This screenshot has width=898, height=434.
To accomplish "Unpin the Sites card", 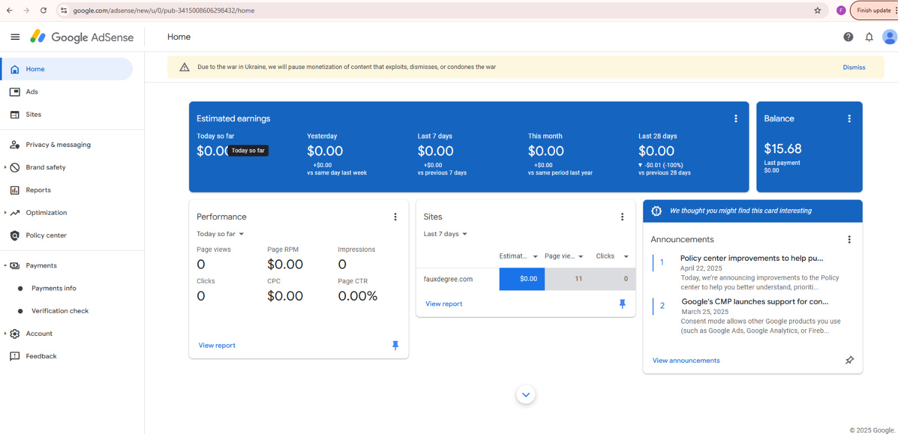I will pos(622,304).
